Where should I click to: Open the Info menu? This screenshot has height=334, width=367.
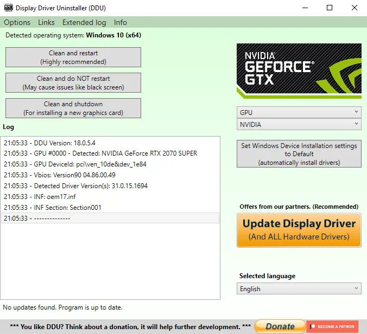coord(120,22)
